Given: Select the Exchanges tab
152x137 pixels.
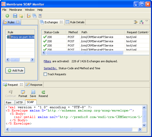Looking at the screenshot, I should coord(51,22).
